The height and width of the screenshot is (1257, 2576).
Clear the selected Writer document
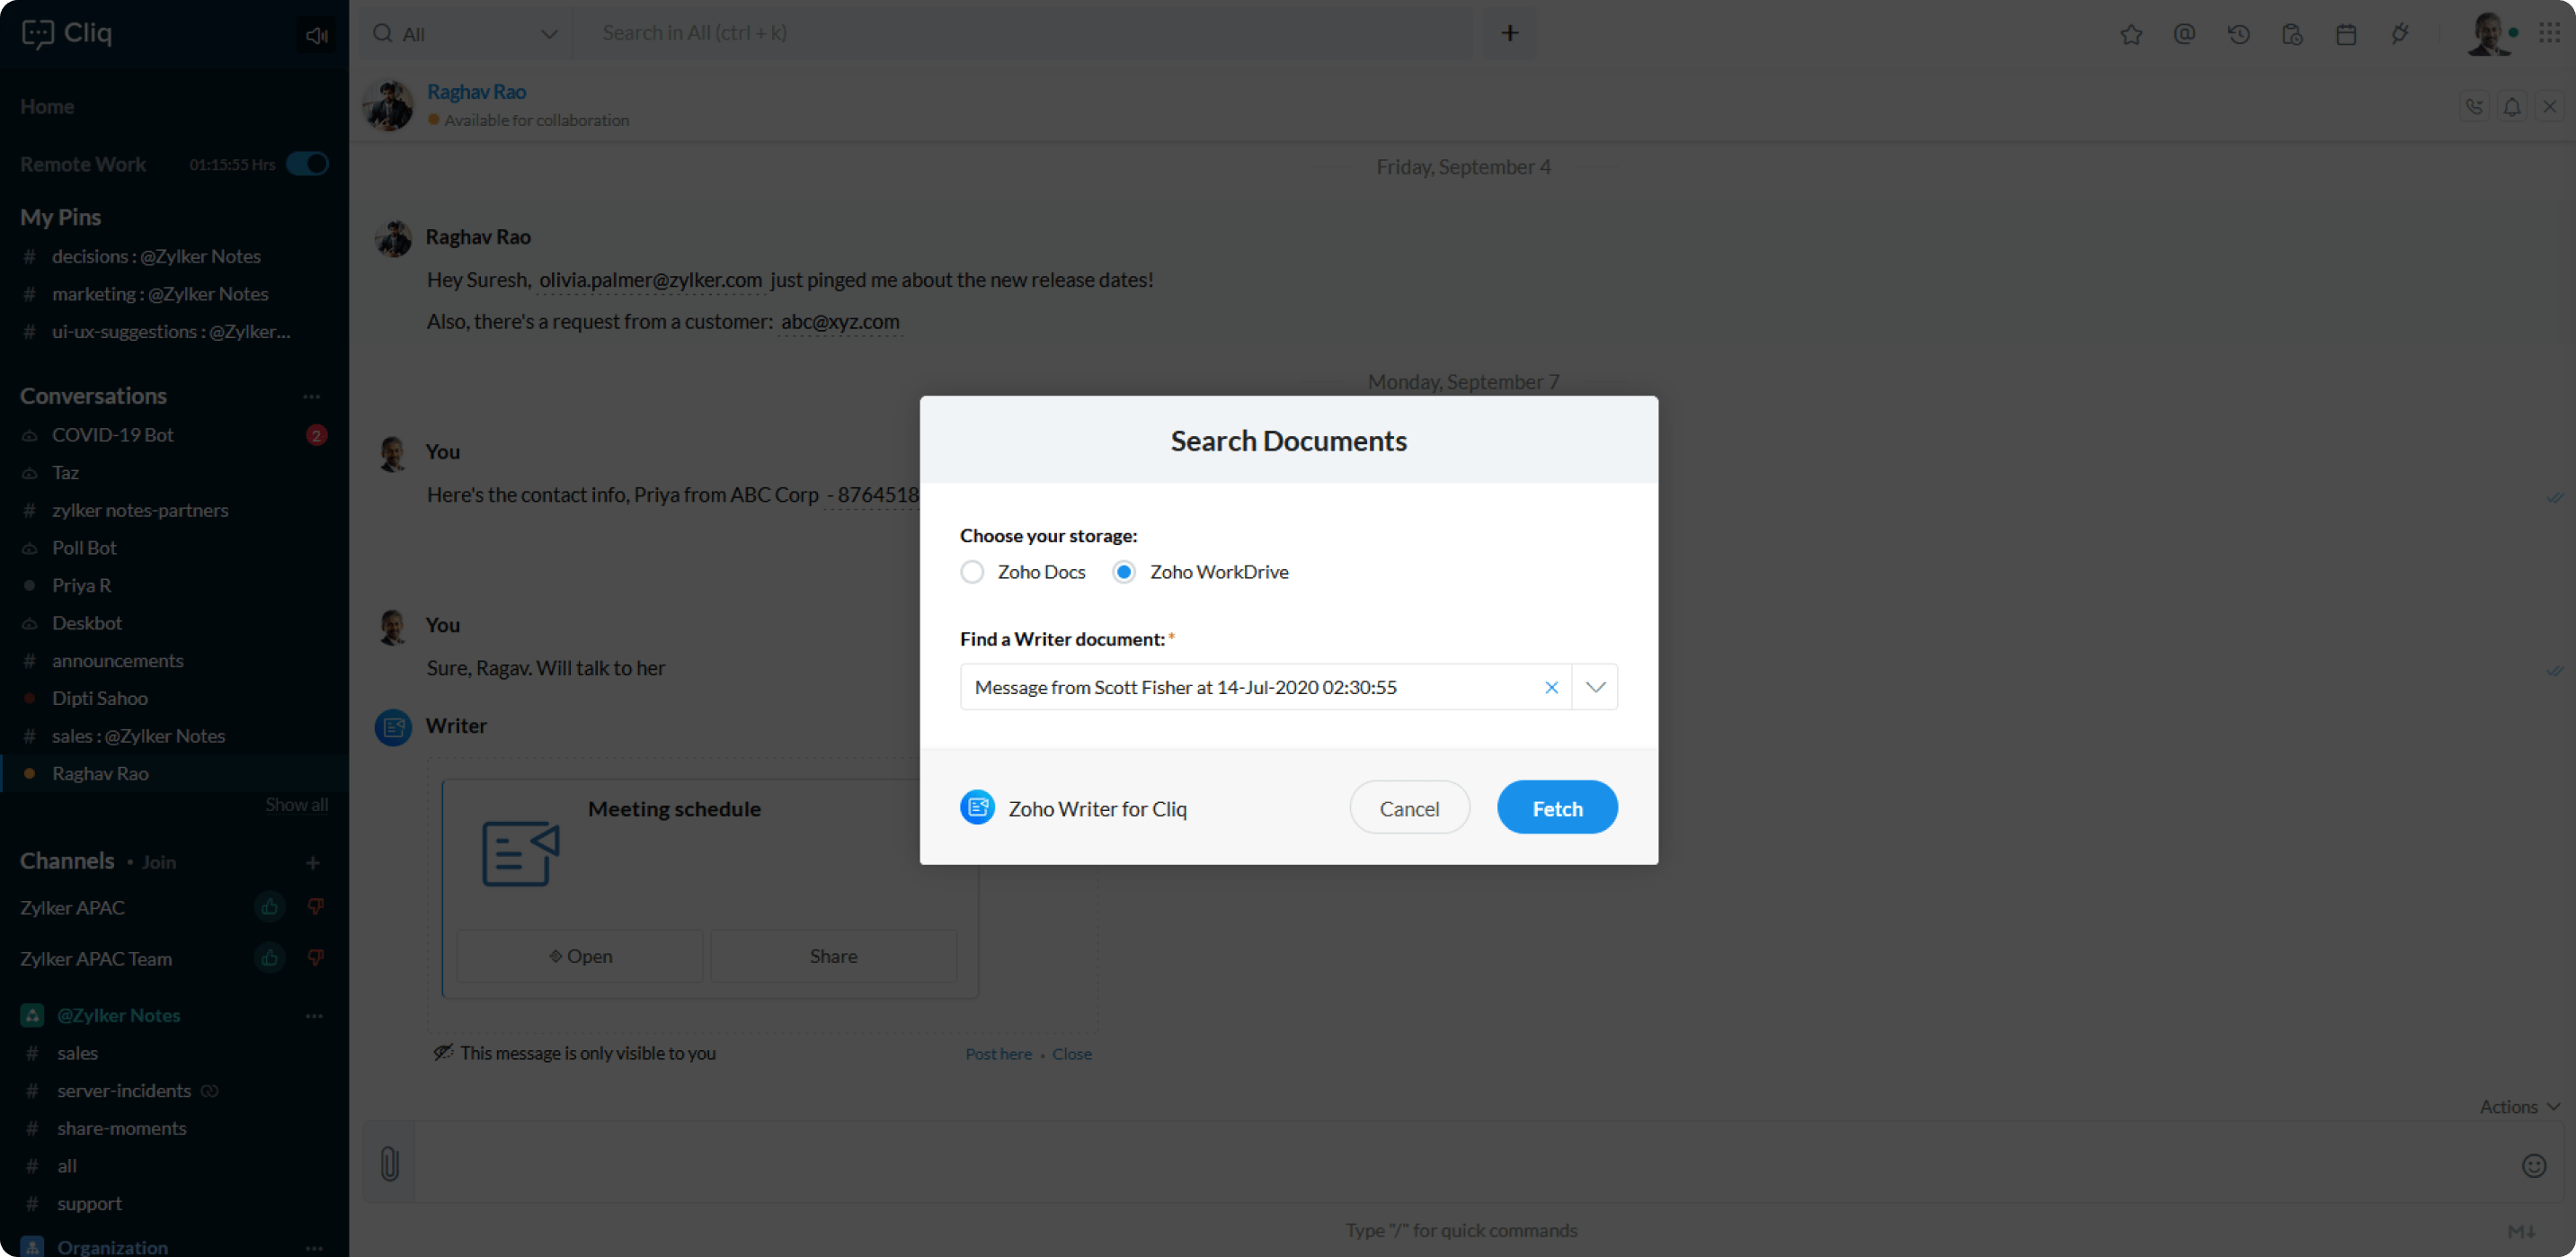click(1551, 688)
